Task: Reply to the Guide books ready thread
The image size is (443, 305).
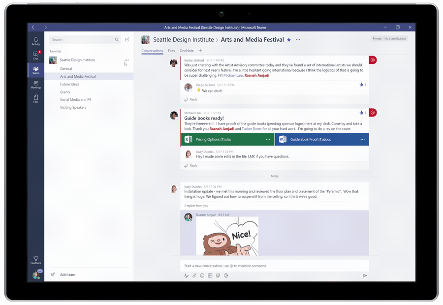Action: click(x=191, y=165)
